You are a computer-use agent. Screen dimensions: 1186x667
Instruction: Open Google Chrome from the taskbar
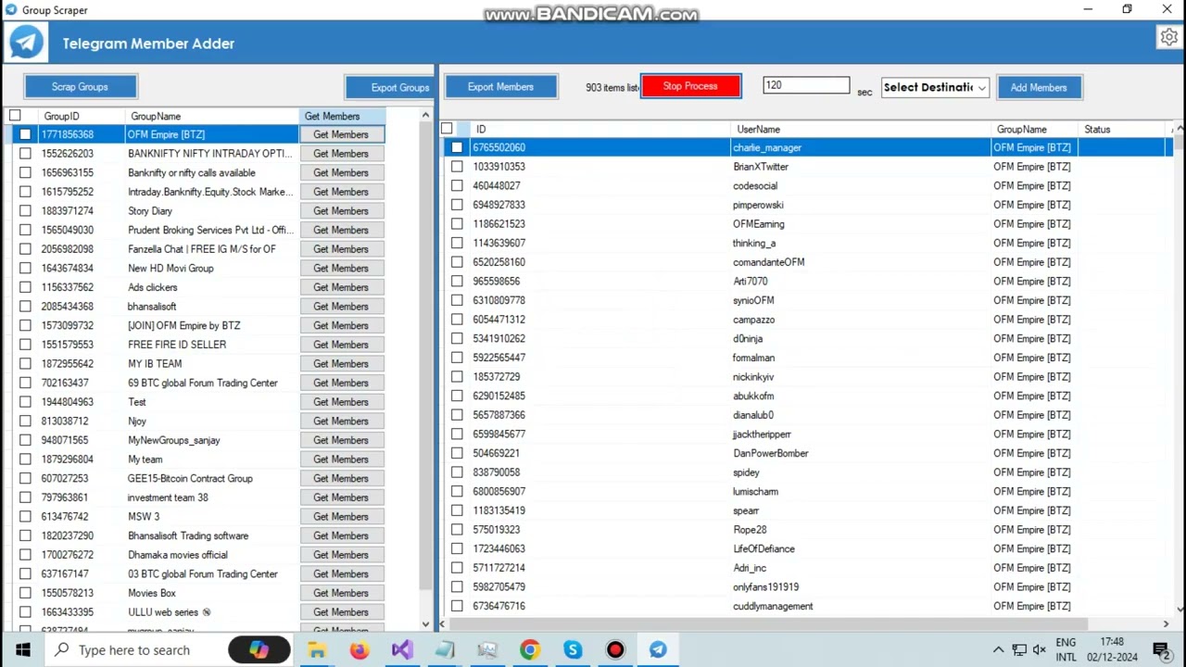click(x=530, y=649)
